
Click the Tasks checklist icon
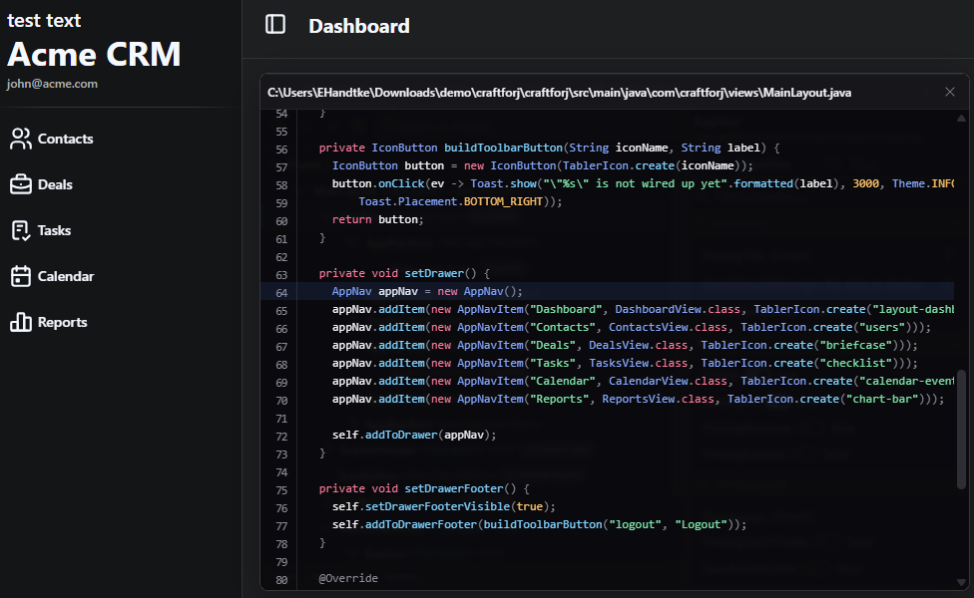pos(21,230)
